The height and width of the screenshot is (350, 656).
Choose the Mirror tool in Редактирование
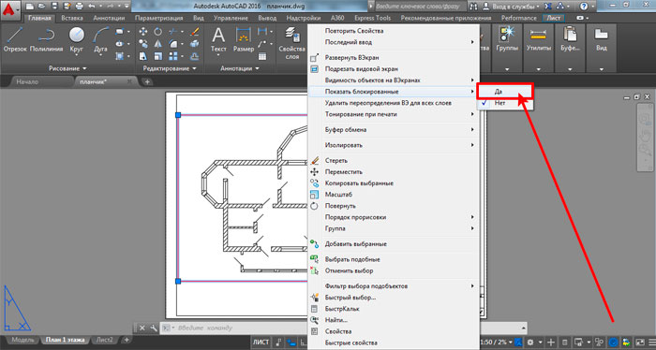(x=157, y=44)
